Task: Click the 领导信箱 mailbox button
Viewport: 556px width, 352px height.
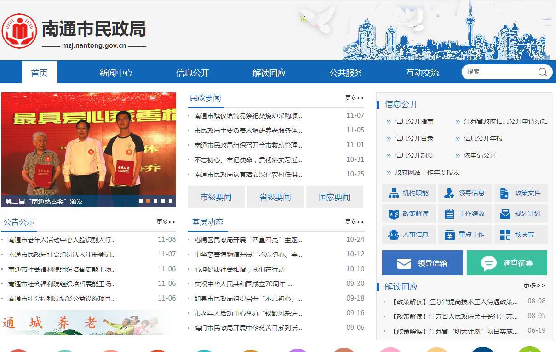Action: (422, 263)
